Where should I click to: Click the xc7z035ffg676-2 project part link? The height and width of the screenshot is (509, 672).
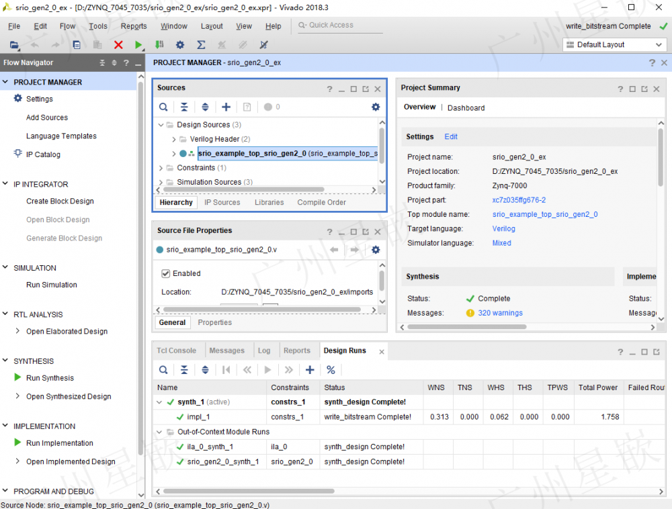click(x=519, y=200)
